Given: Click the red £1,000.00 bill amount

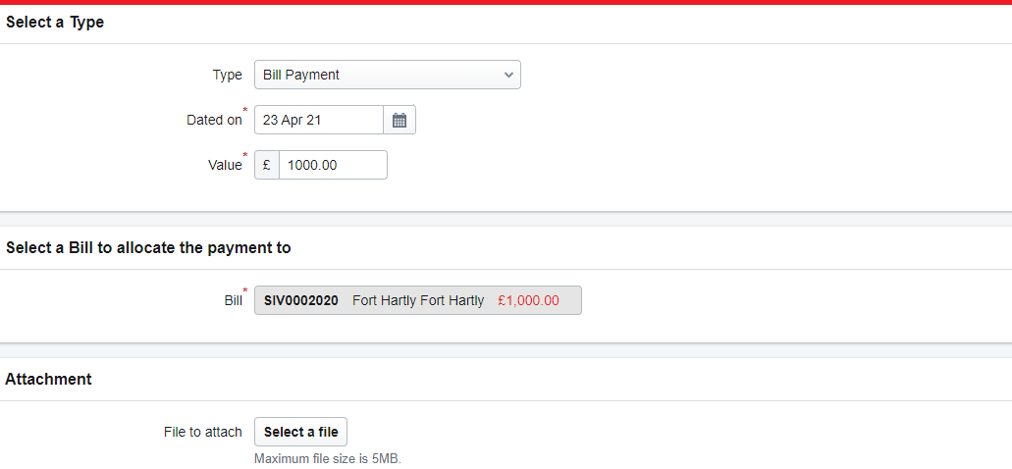Looking at the screenshot, I should click(529, 300).
